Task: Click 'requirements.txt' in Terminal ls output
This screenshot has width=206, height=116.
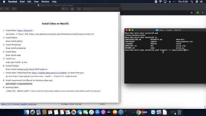Action: point(184,42)
